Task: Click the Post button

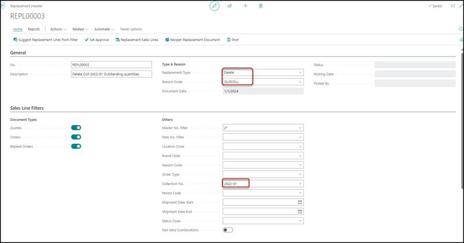Action: (x=233, y=40)
